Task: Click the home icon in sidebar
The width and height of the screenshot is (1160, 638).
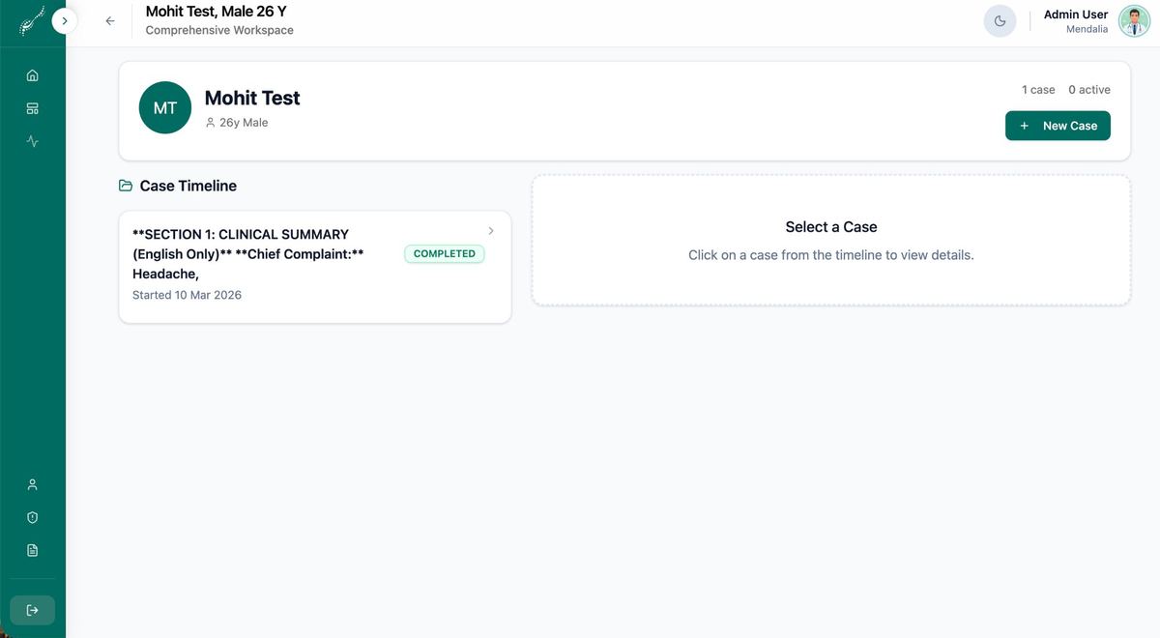Action: pos(32,75)
